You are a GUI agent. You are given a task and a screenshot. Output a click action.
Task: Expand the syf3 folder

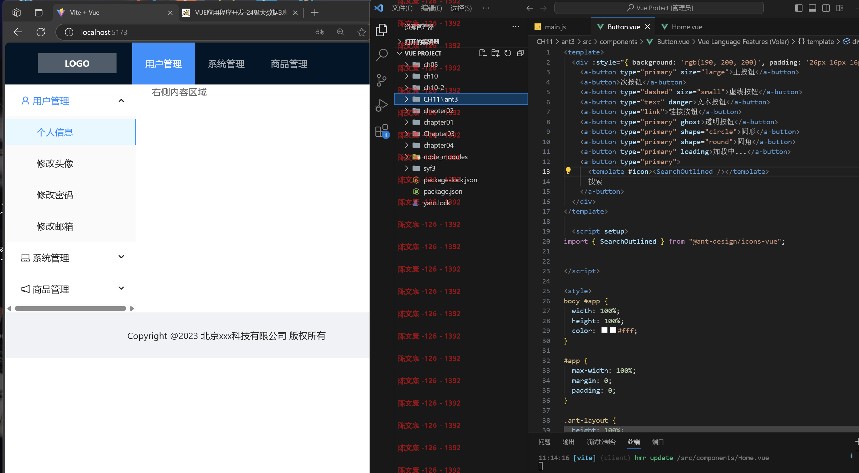(x=406, y=168)
